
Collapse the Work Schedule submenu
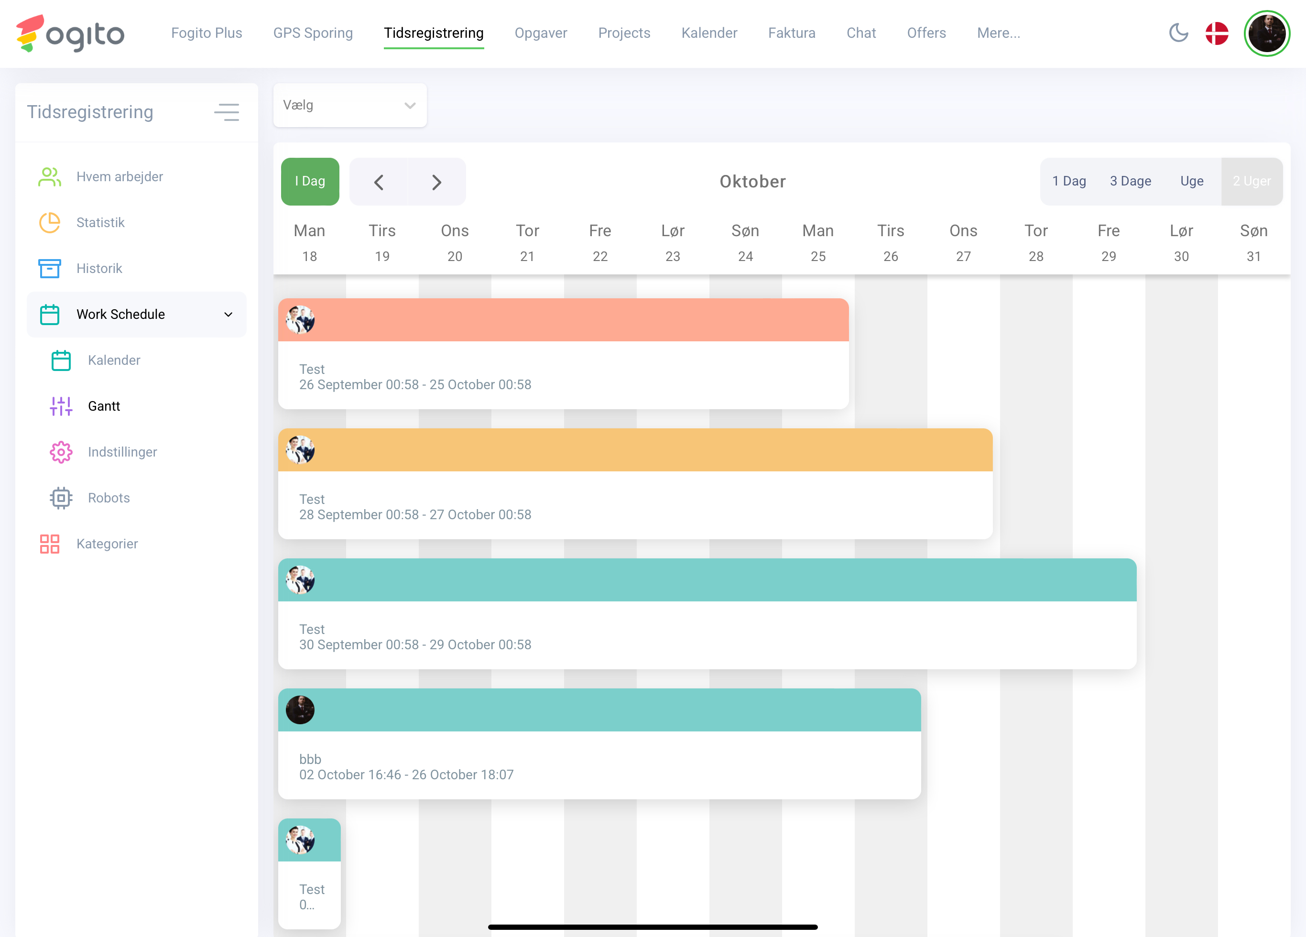click(228, 315)
